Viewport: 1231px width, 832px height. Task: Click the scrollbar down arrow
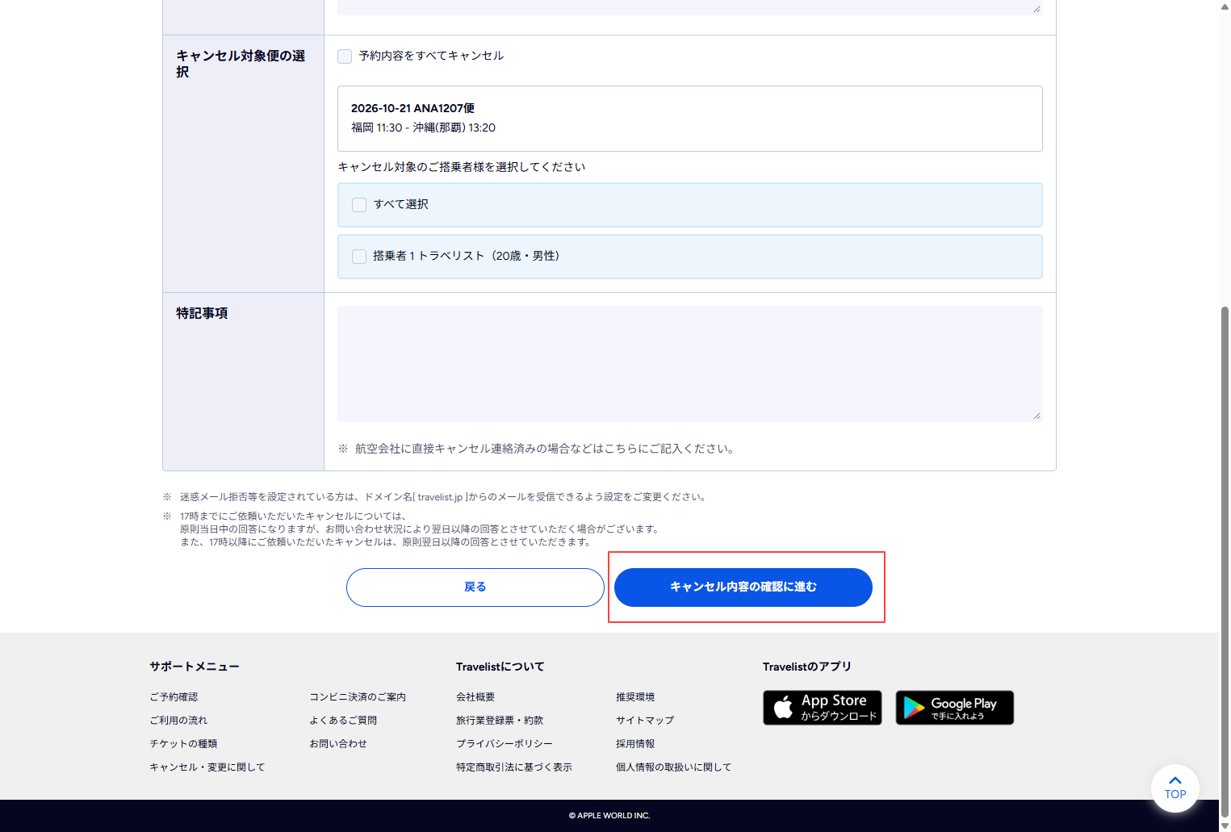click(1225, 825)
